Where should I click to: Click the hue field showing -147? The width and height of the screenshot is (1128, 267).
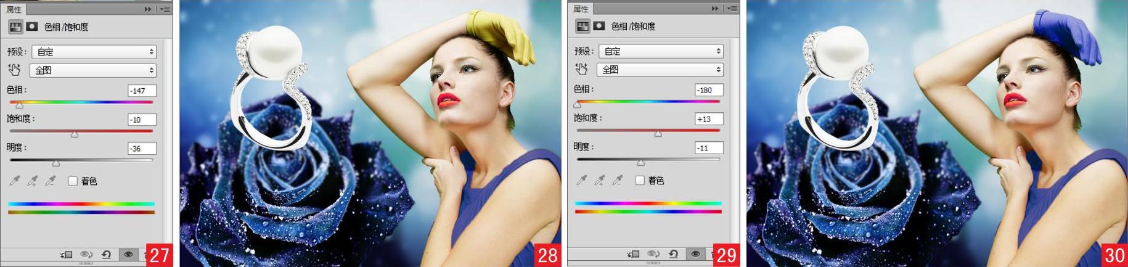142,91
